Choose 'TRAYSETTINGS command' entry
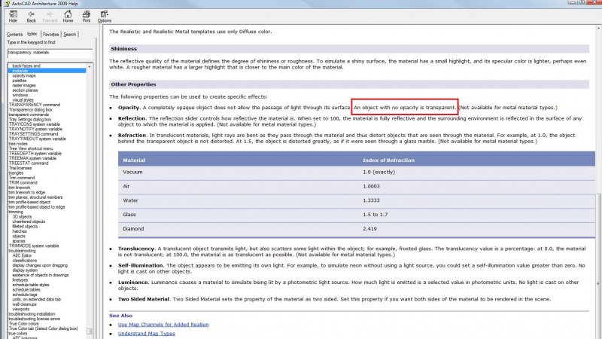Screen dimensions: 602x339 coord(33,134)
